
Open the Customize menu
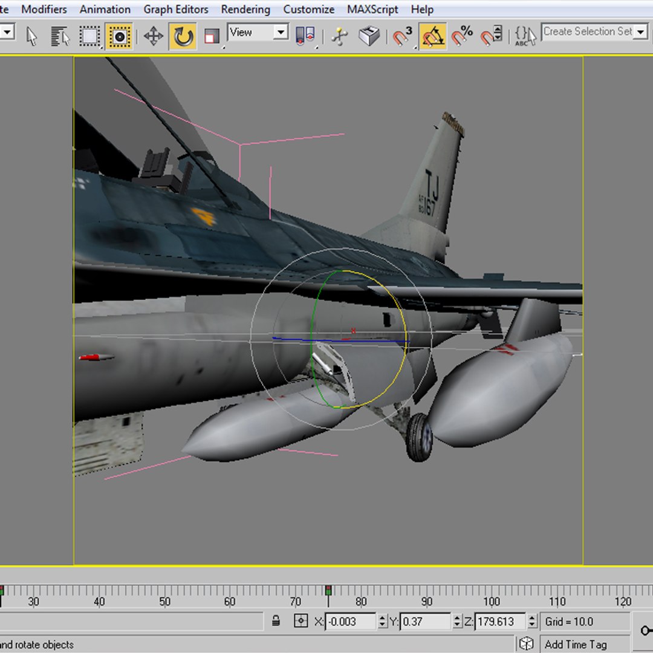click(308, 9)
